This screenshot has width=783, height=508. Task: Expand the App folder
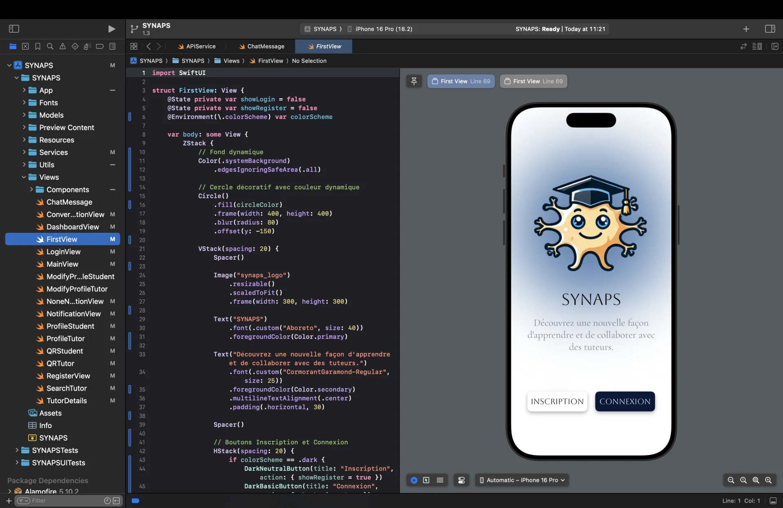click(x=24, y=90)
